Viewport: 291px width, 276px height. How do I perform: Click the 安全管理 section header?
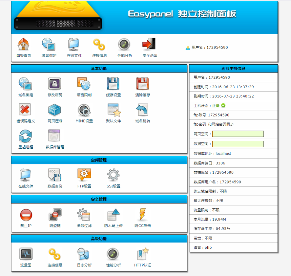click(99, 199)
